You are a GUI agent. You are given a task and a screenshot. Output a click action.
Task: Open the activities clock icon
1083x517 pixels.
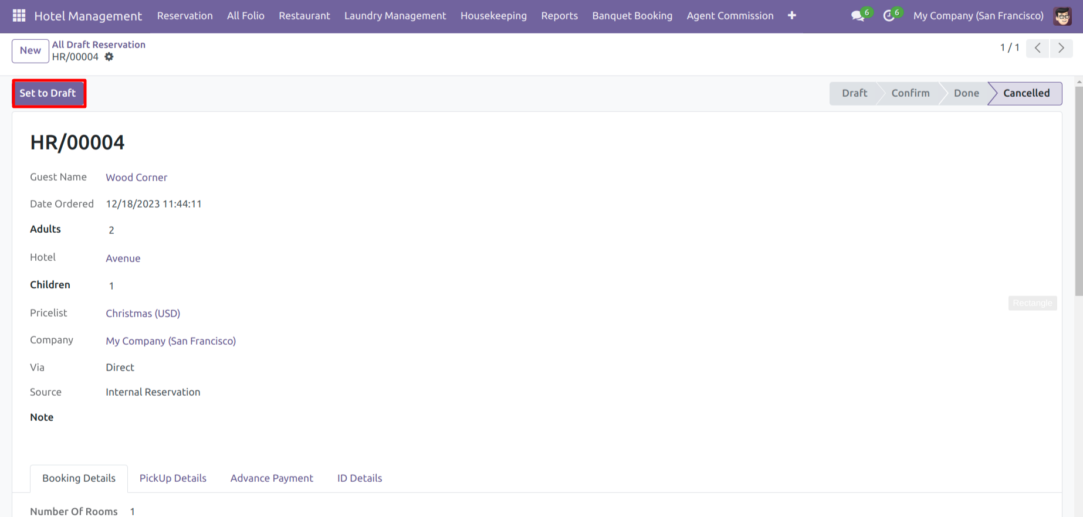coord(889,16)
